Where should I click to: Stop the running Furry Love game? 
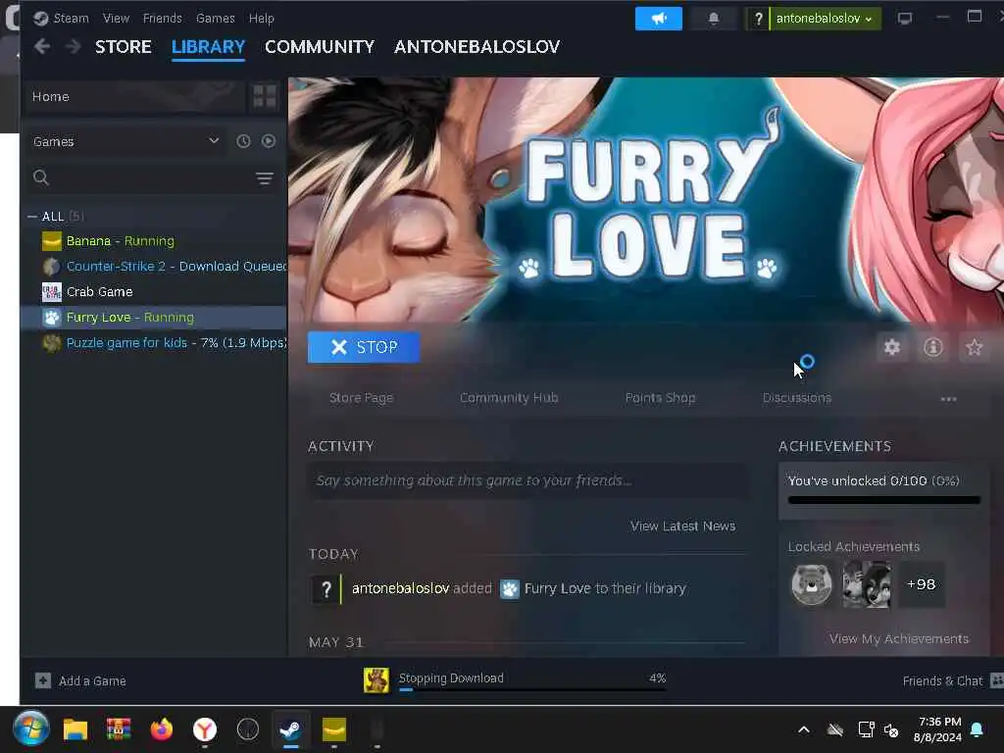point(364,347)
